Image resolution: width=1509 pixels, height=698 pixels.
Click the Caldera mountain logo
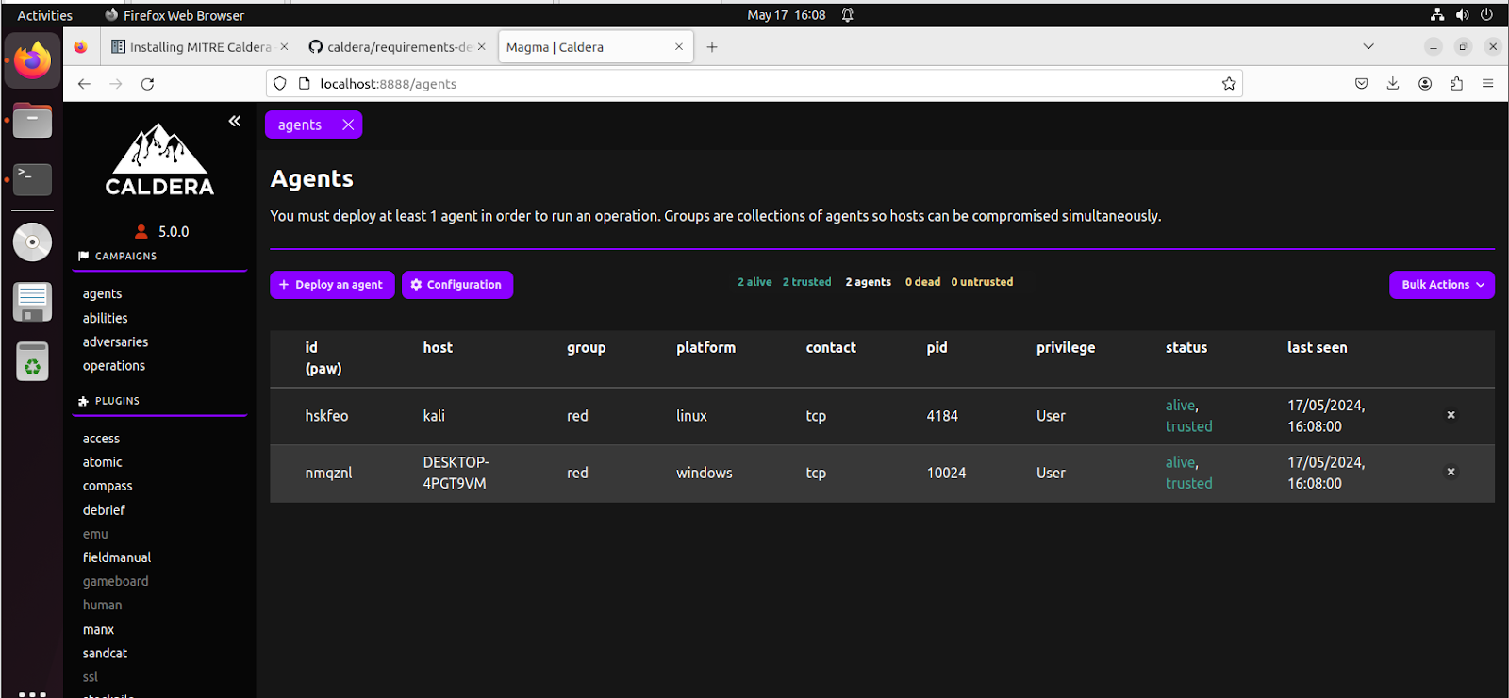pos(159,158)
